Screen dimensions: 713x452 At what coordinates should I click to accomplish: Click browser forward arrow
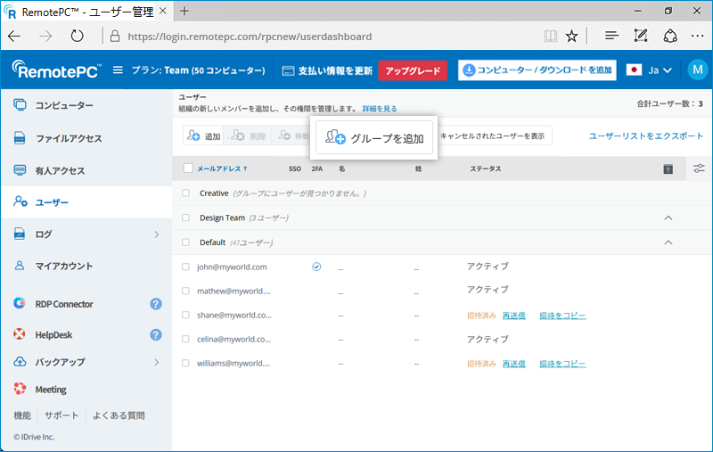45,37
